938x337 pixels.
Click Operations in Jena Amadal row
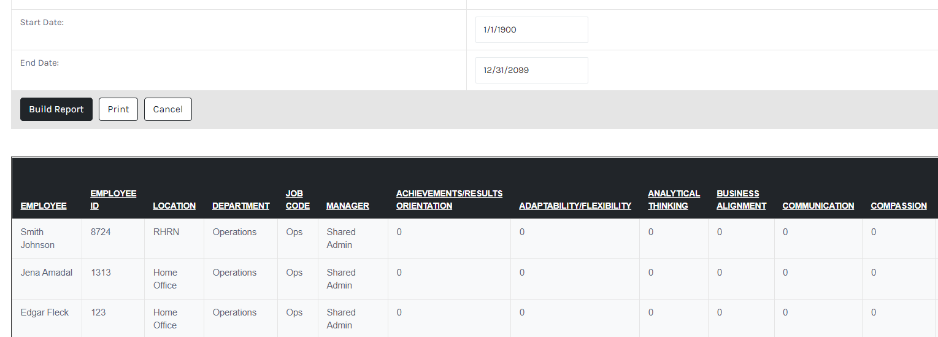pyautogui.click(x=234, y=273)
